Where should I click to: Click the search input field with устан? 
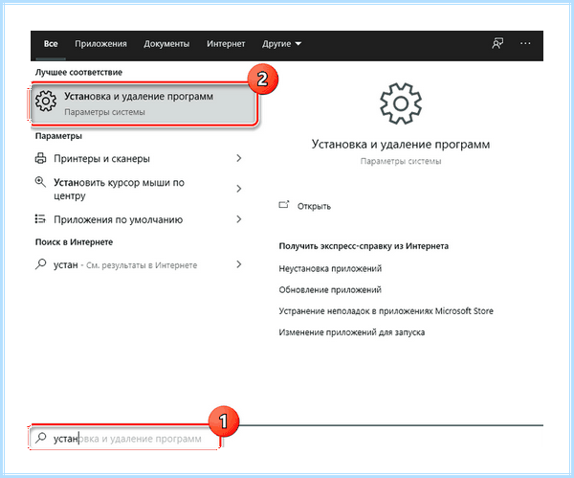[125, 438]
